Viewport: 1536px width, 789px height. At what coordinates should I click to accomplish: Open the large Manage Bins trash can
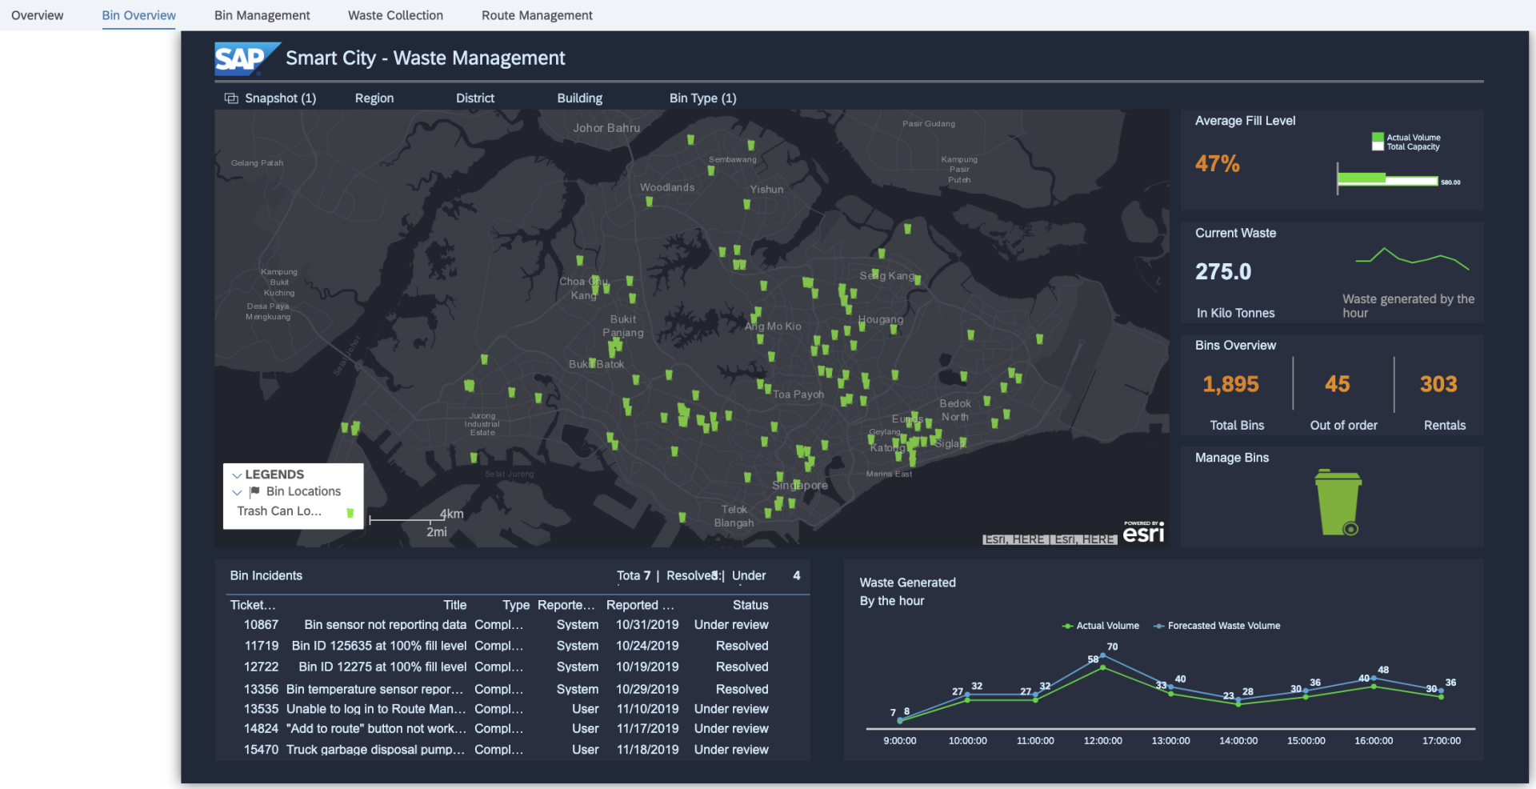1338,503
